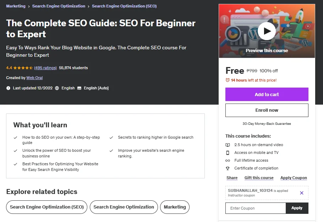This screenshot has height=222, width=323.
Task: Add the course to cart
Action: 267,94
